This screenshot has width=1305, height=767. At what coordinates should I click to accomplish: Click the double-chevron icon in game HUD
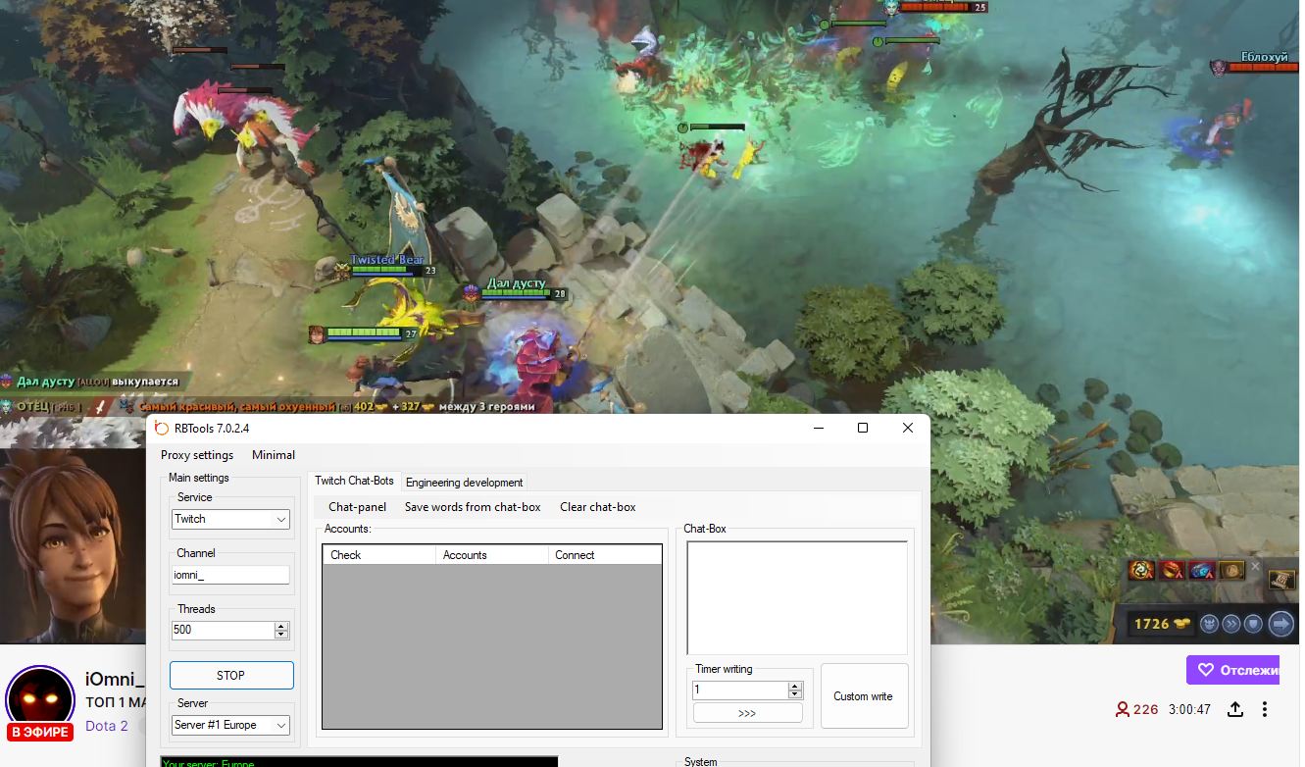[x=1232, y=623]
